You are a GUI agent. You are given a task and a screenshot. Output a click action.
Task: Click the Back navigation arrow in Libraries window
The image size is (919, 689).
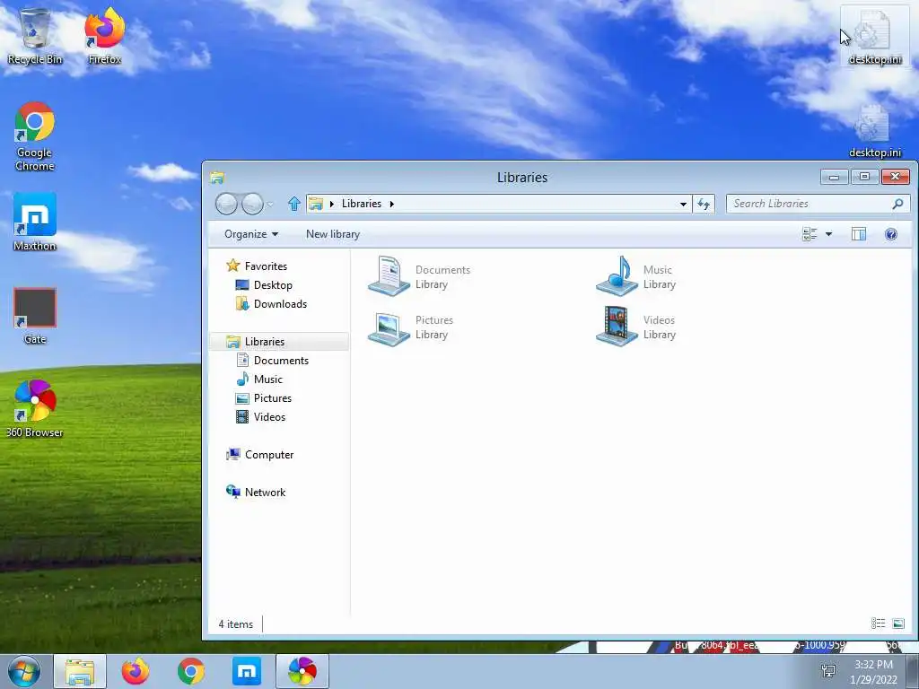point(226,204)
